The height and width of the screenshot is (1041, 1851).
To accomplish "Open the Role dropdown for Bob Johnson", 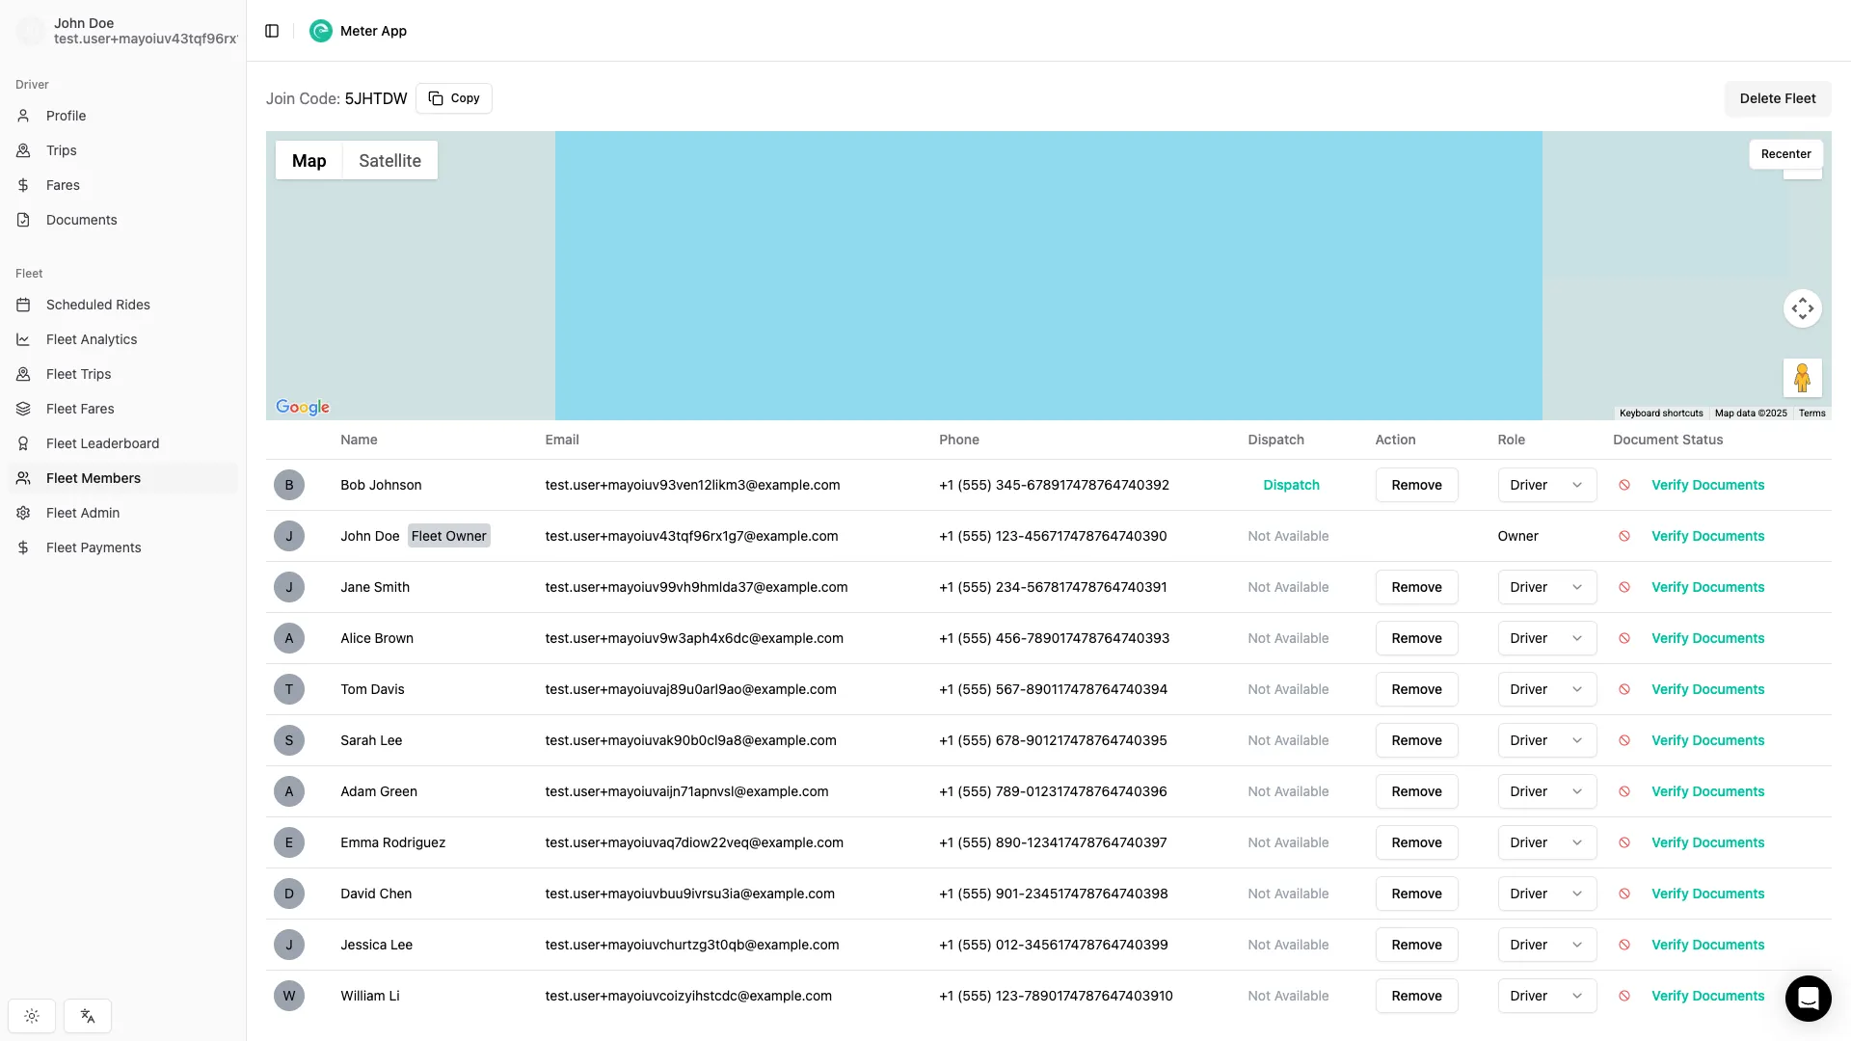I will tap(1545, 485).
